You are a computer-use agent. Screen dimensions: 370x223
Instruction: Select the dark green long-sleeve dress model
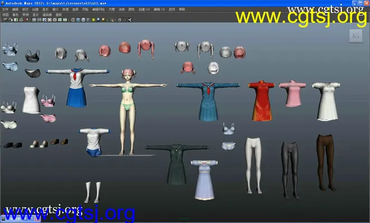(x=177, y=164)
